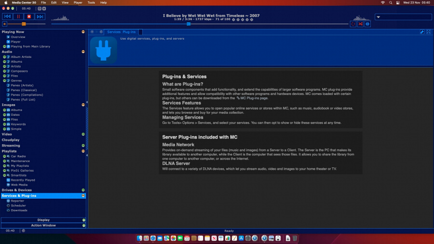Expand the Genres node
This screenshot has width=434, height=244.
pos(4,81)
